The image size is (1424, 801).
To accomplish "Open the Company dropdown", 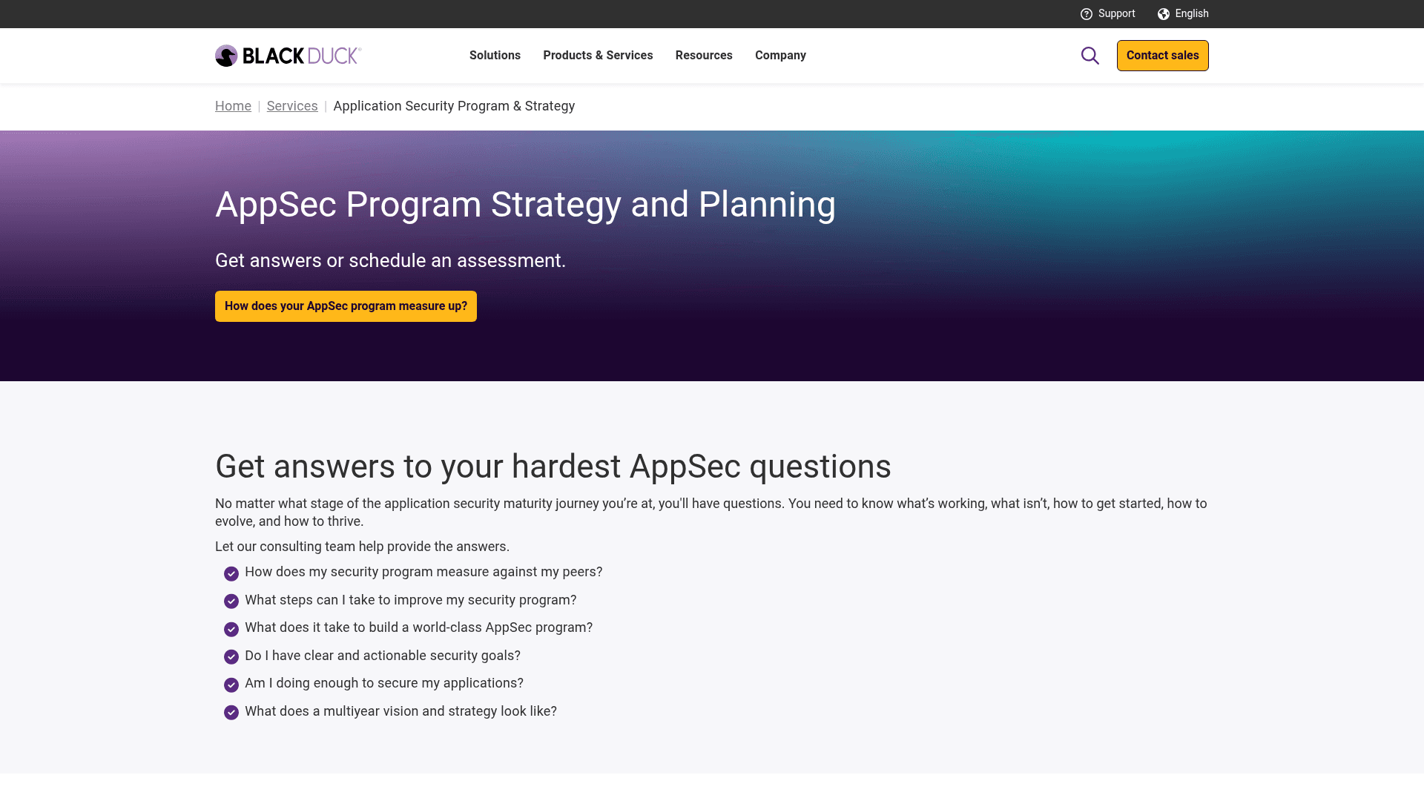I will click(x=780, y=55).
